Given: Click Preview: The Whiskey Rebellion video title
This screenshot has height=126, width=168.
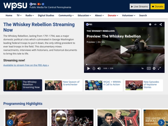Looking at the screenshot, I should (114, 36).
